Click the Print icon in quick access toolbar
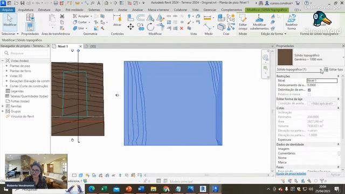Image resolution: width=345 pixels, height=194 pixels. [56, 3]
